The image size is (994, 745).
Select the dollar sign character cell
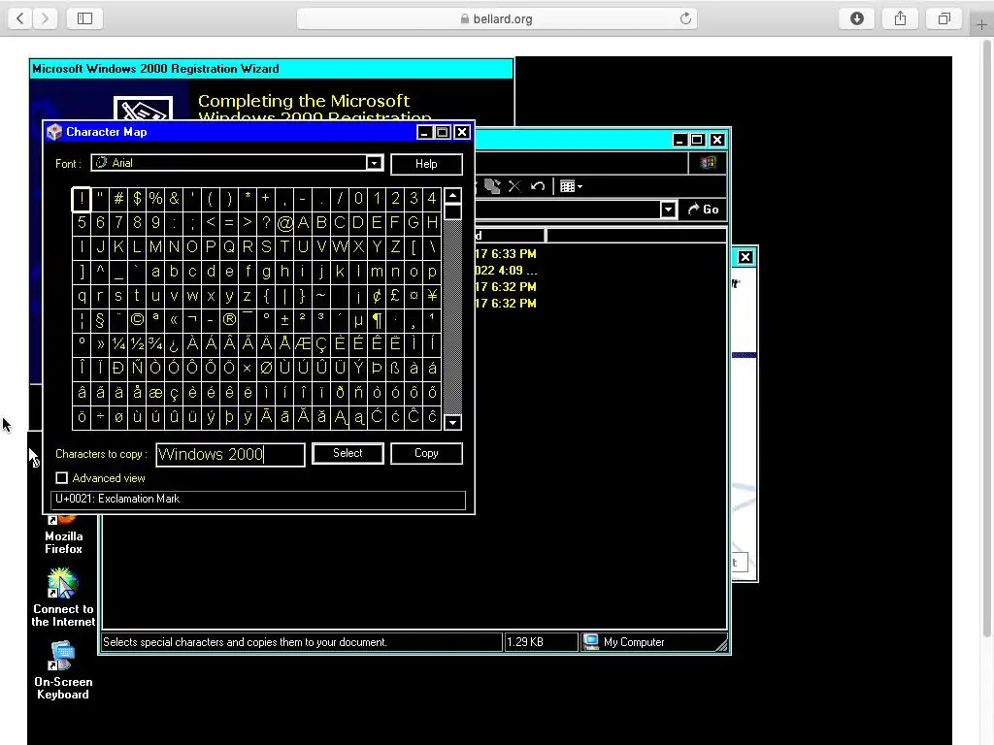point(137,199)
